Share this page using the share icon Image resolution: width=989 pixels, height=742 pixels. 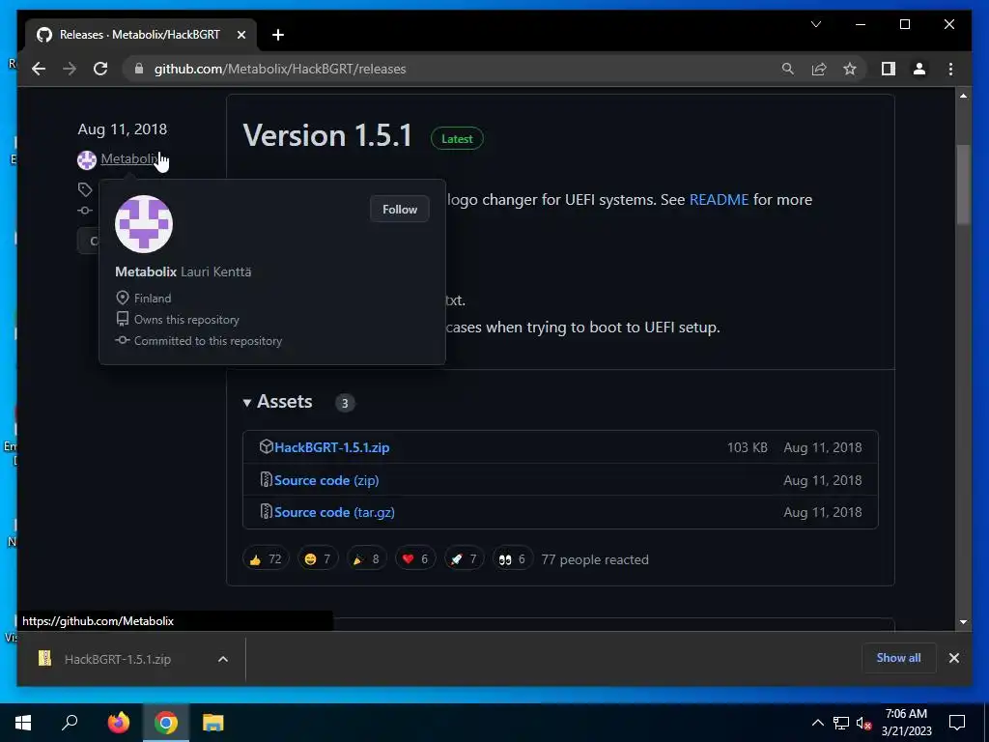click(x=819, y=69)
